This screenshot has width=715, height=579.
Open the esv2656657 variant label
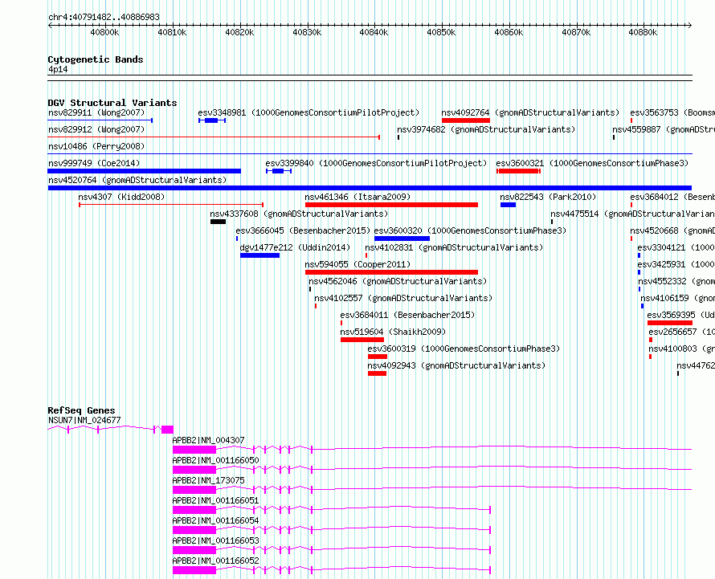[x=681, y=332]
